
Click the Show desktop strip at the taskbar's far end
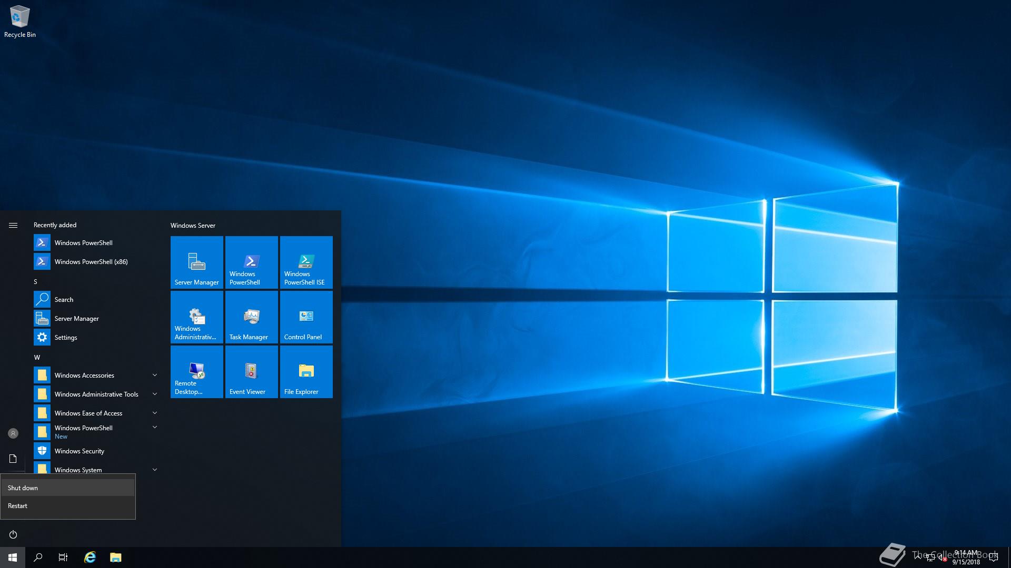tap(1009, 557)
